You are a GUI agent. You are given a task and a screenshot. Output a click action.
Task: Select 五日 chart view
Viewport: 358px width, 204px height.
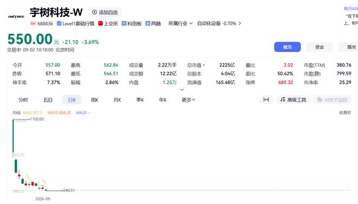pyautogui.click(x=48, y=100)
